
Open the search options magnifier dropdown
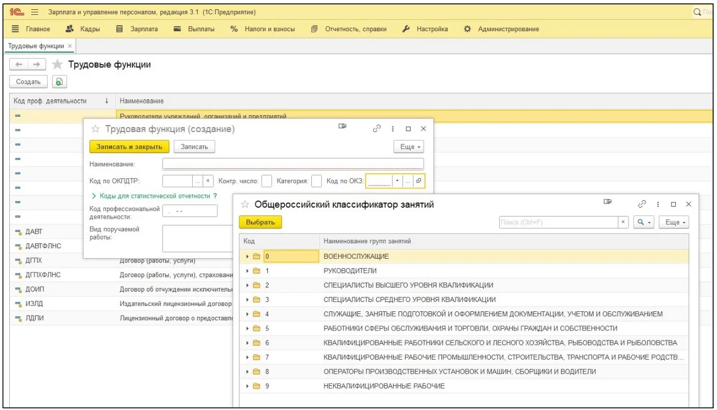tap(643, 222)
